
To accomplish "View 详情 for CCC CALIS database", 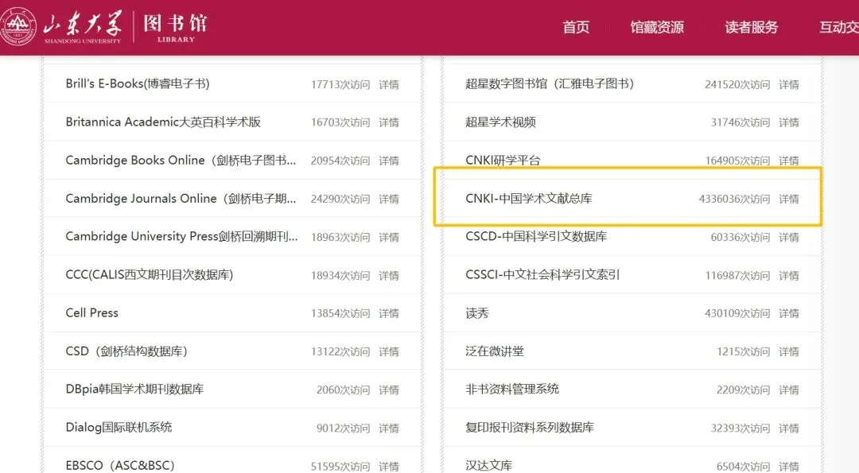I will point(389,275).
